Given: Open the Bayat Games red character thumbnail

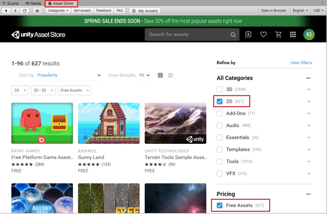Looking at the screenshot, I should click(x=42, y=123).
